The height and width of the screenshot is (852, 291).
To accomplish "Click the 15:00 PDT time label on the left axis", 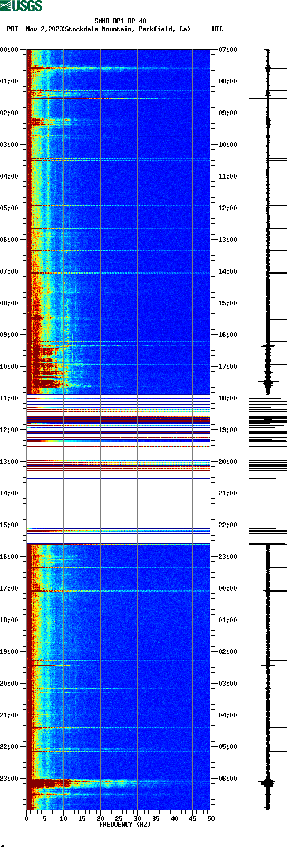I will click(x=9, y=525).
